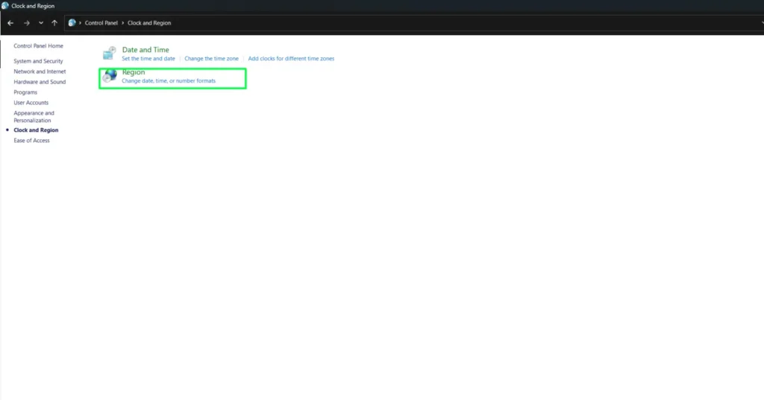Select Clock and Region in the breadcrumb

(149, 23)
